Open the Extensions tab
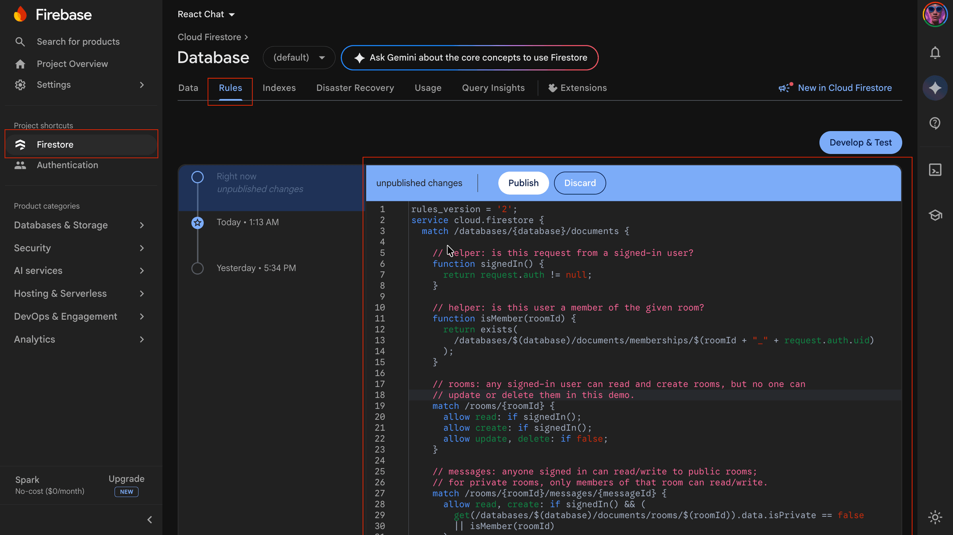This screenshot has height=535, width=953. coord(578,88)
